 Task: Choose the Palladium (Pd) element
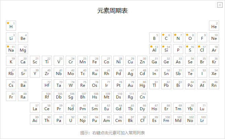(119, 73)
